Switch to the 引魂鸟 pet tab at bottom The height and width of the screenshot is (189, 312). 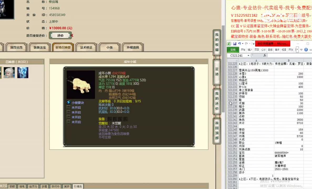78,186
